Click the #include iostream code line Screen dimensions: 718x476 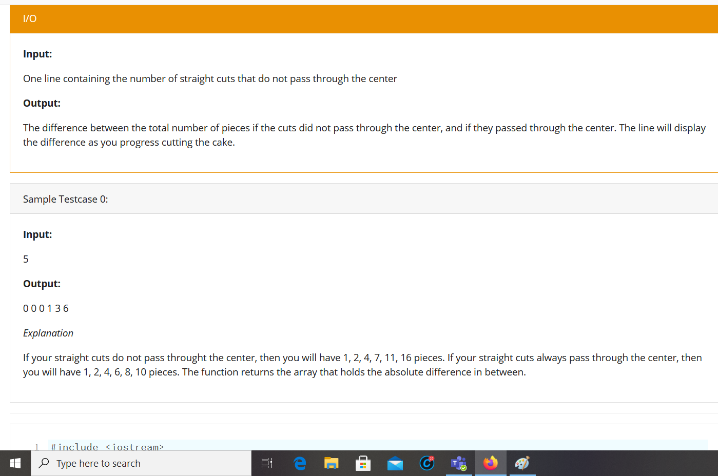point(107,447)
